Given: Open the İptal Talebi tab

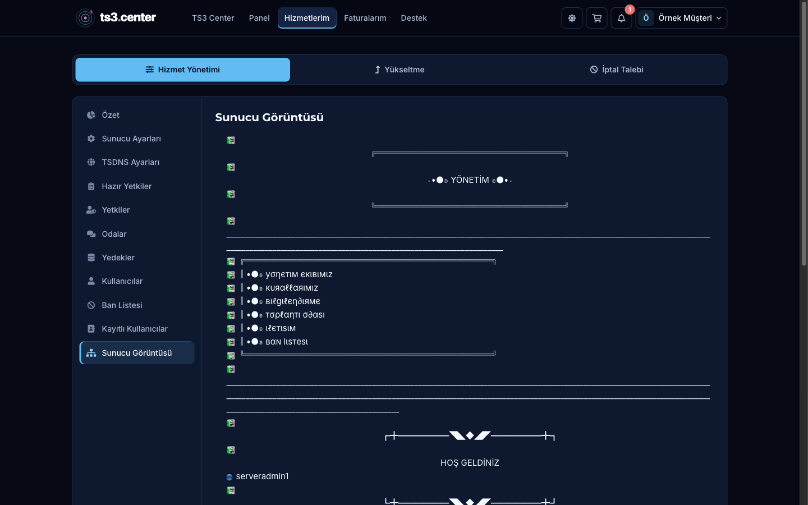Looking at the screenshot, I should point(617,70).
